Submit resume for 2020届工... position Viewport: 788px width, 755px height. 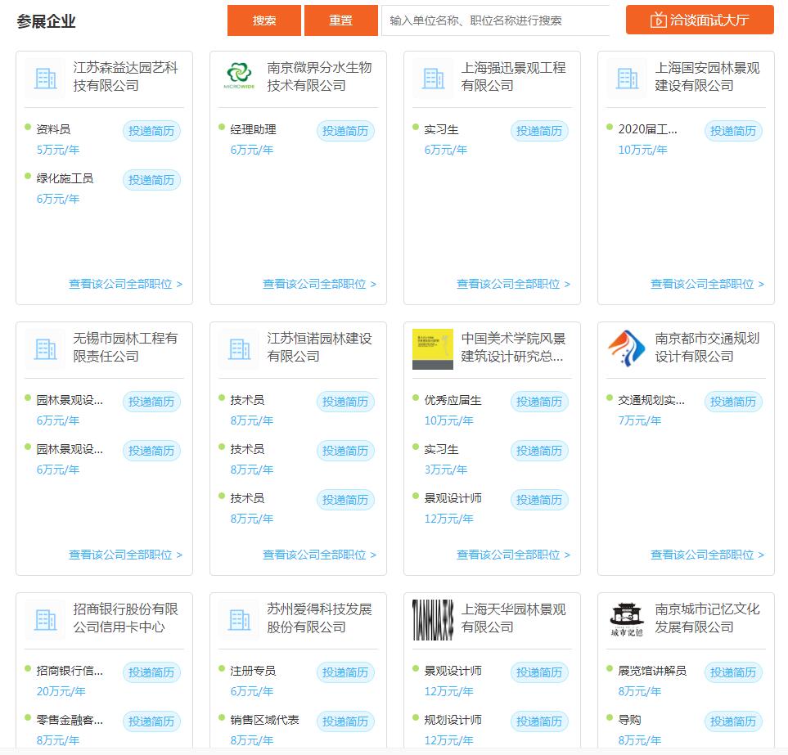click(x=733, y=131)
